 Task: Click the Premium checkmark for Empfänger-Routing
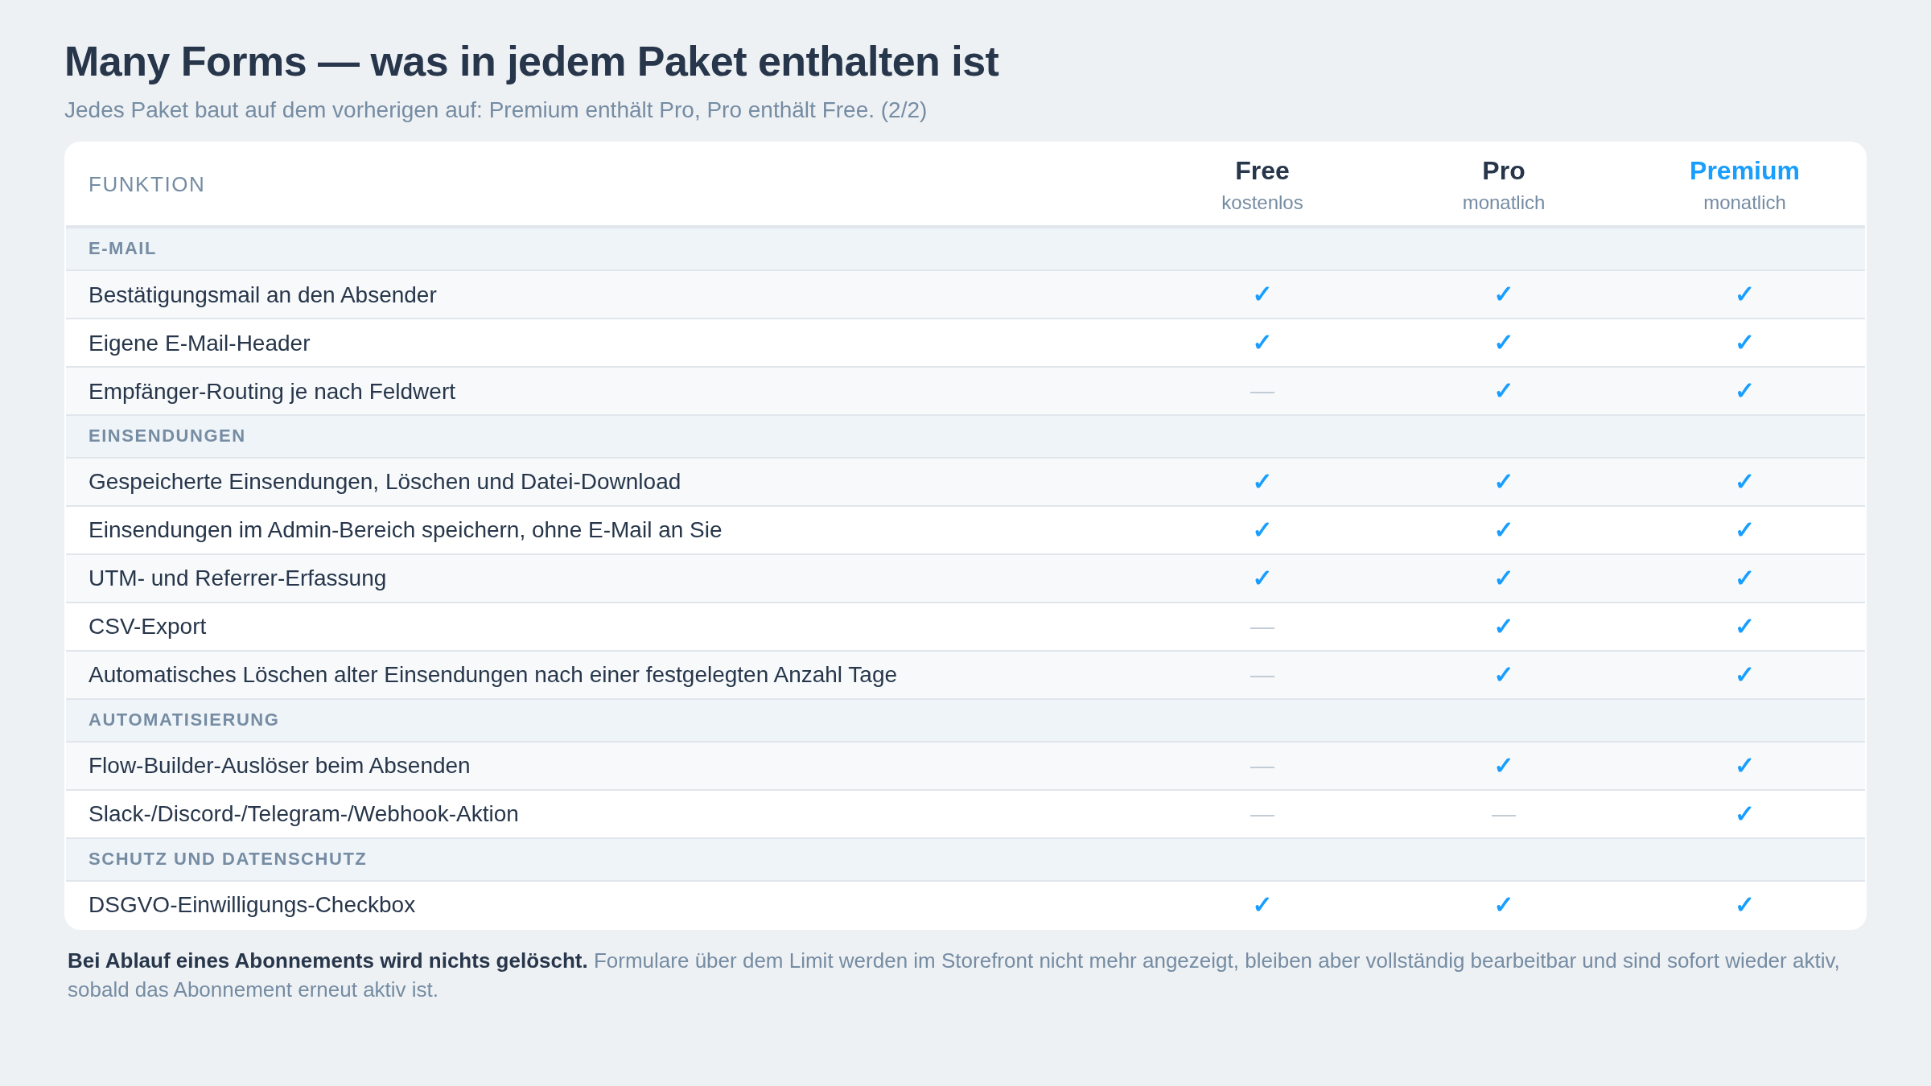coord(1744,391)
